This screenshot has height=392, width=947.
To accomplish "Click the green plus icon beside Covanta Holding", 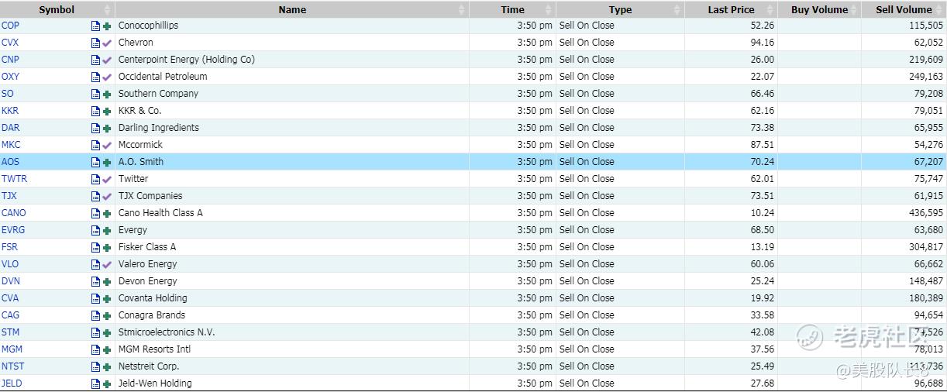I will (107, 299).
